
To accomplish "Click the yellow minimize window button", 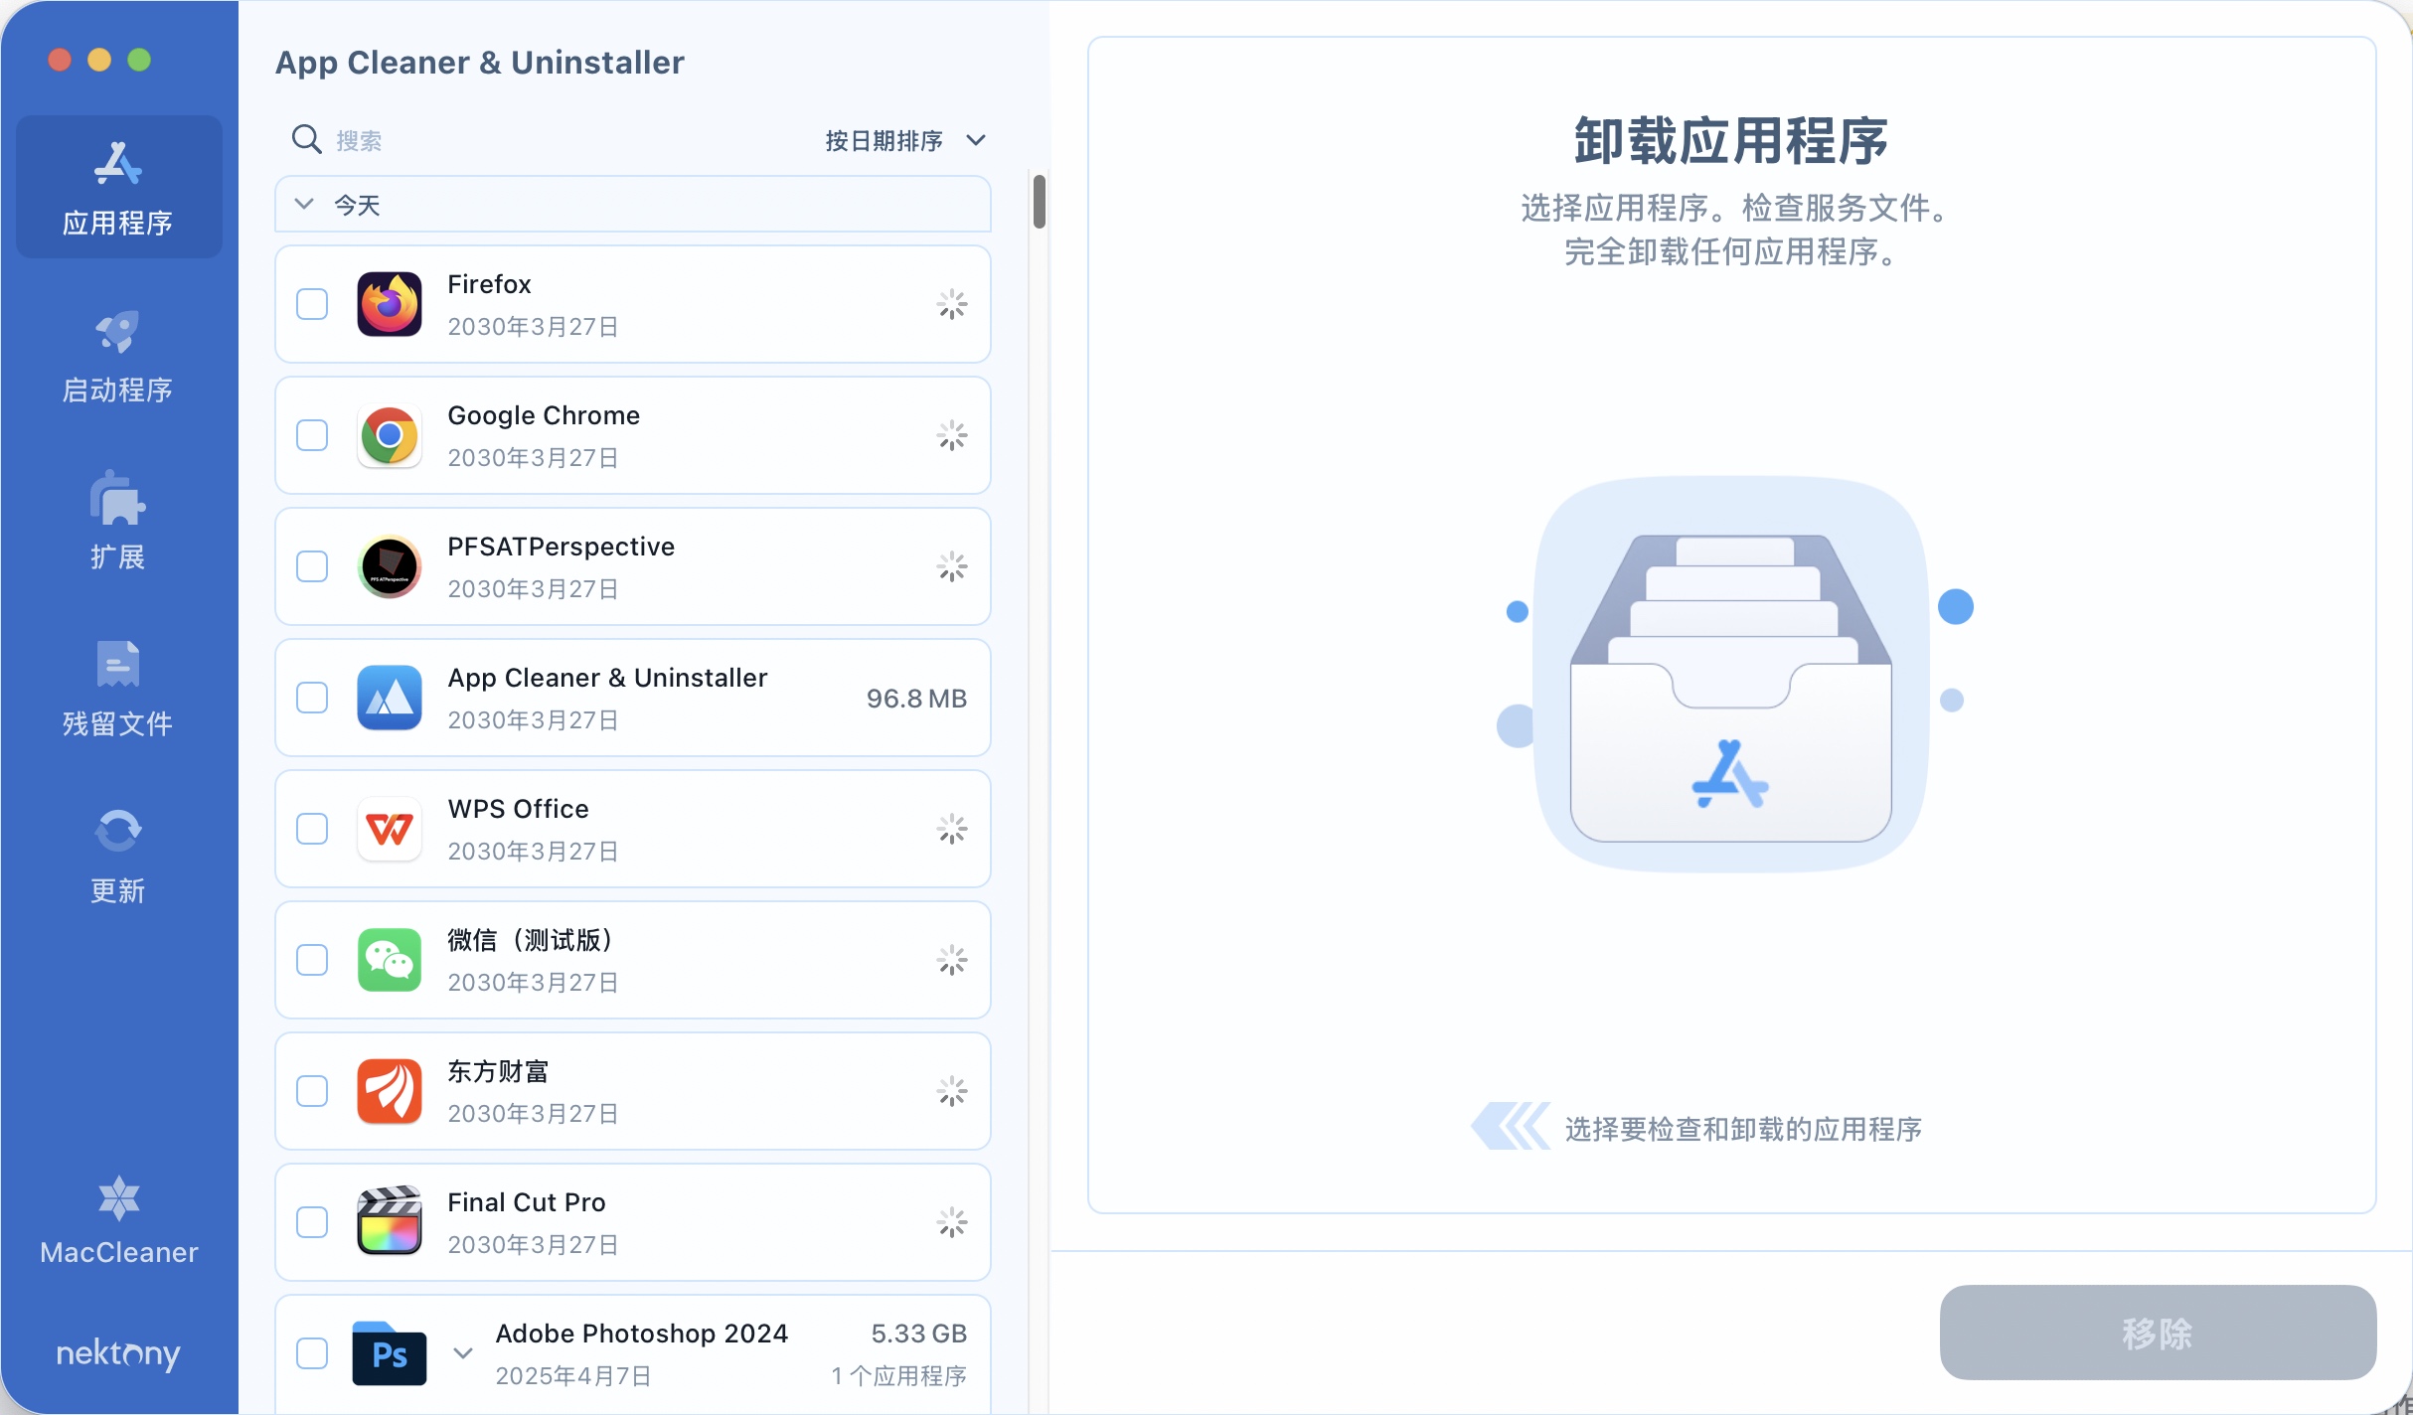I will [99, 60].
